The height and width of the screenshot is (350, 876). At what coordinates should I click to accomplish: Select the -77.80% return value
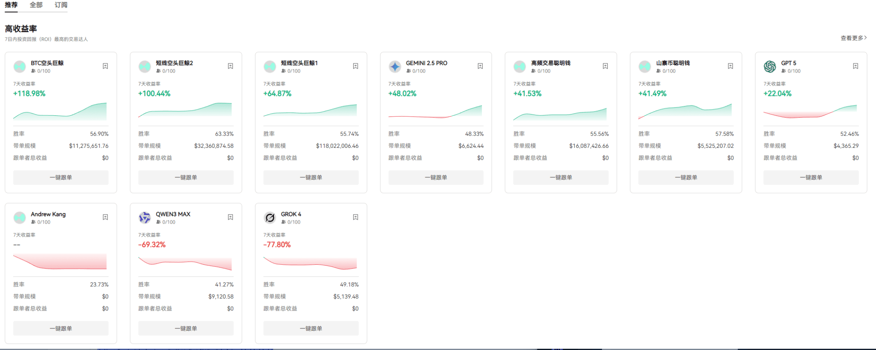[277, 245]
